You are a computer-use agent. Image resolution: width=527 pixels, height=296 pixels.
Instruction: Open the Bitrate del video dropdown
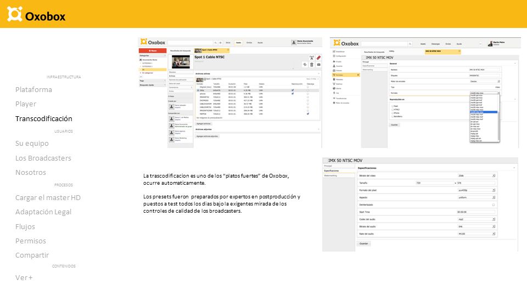point(476,175)
